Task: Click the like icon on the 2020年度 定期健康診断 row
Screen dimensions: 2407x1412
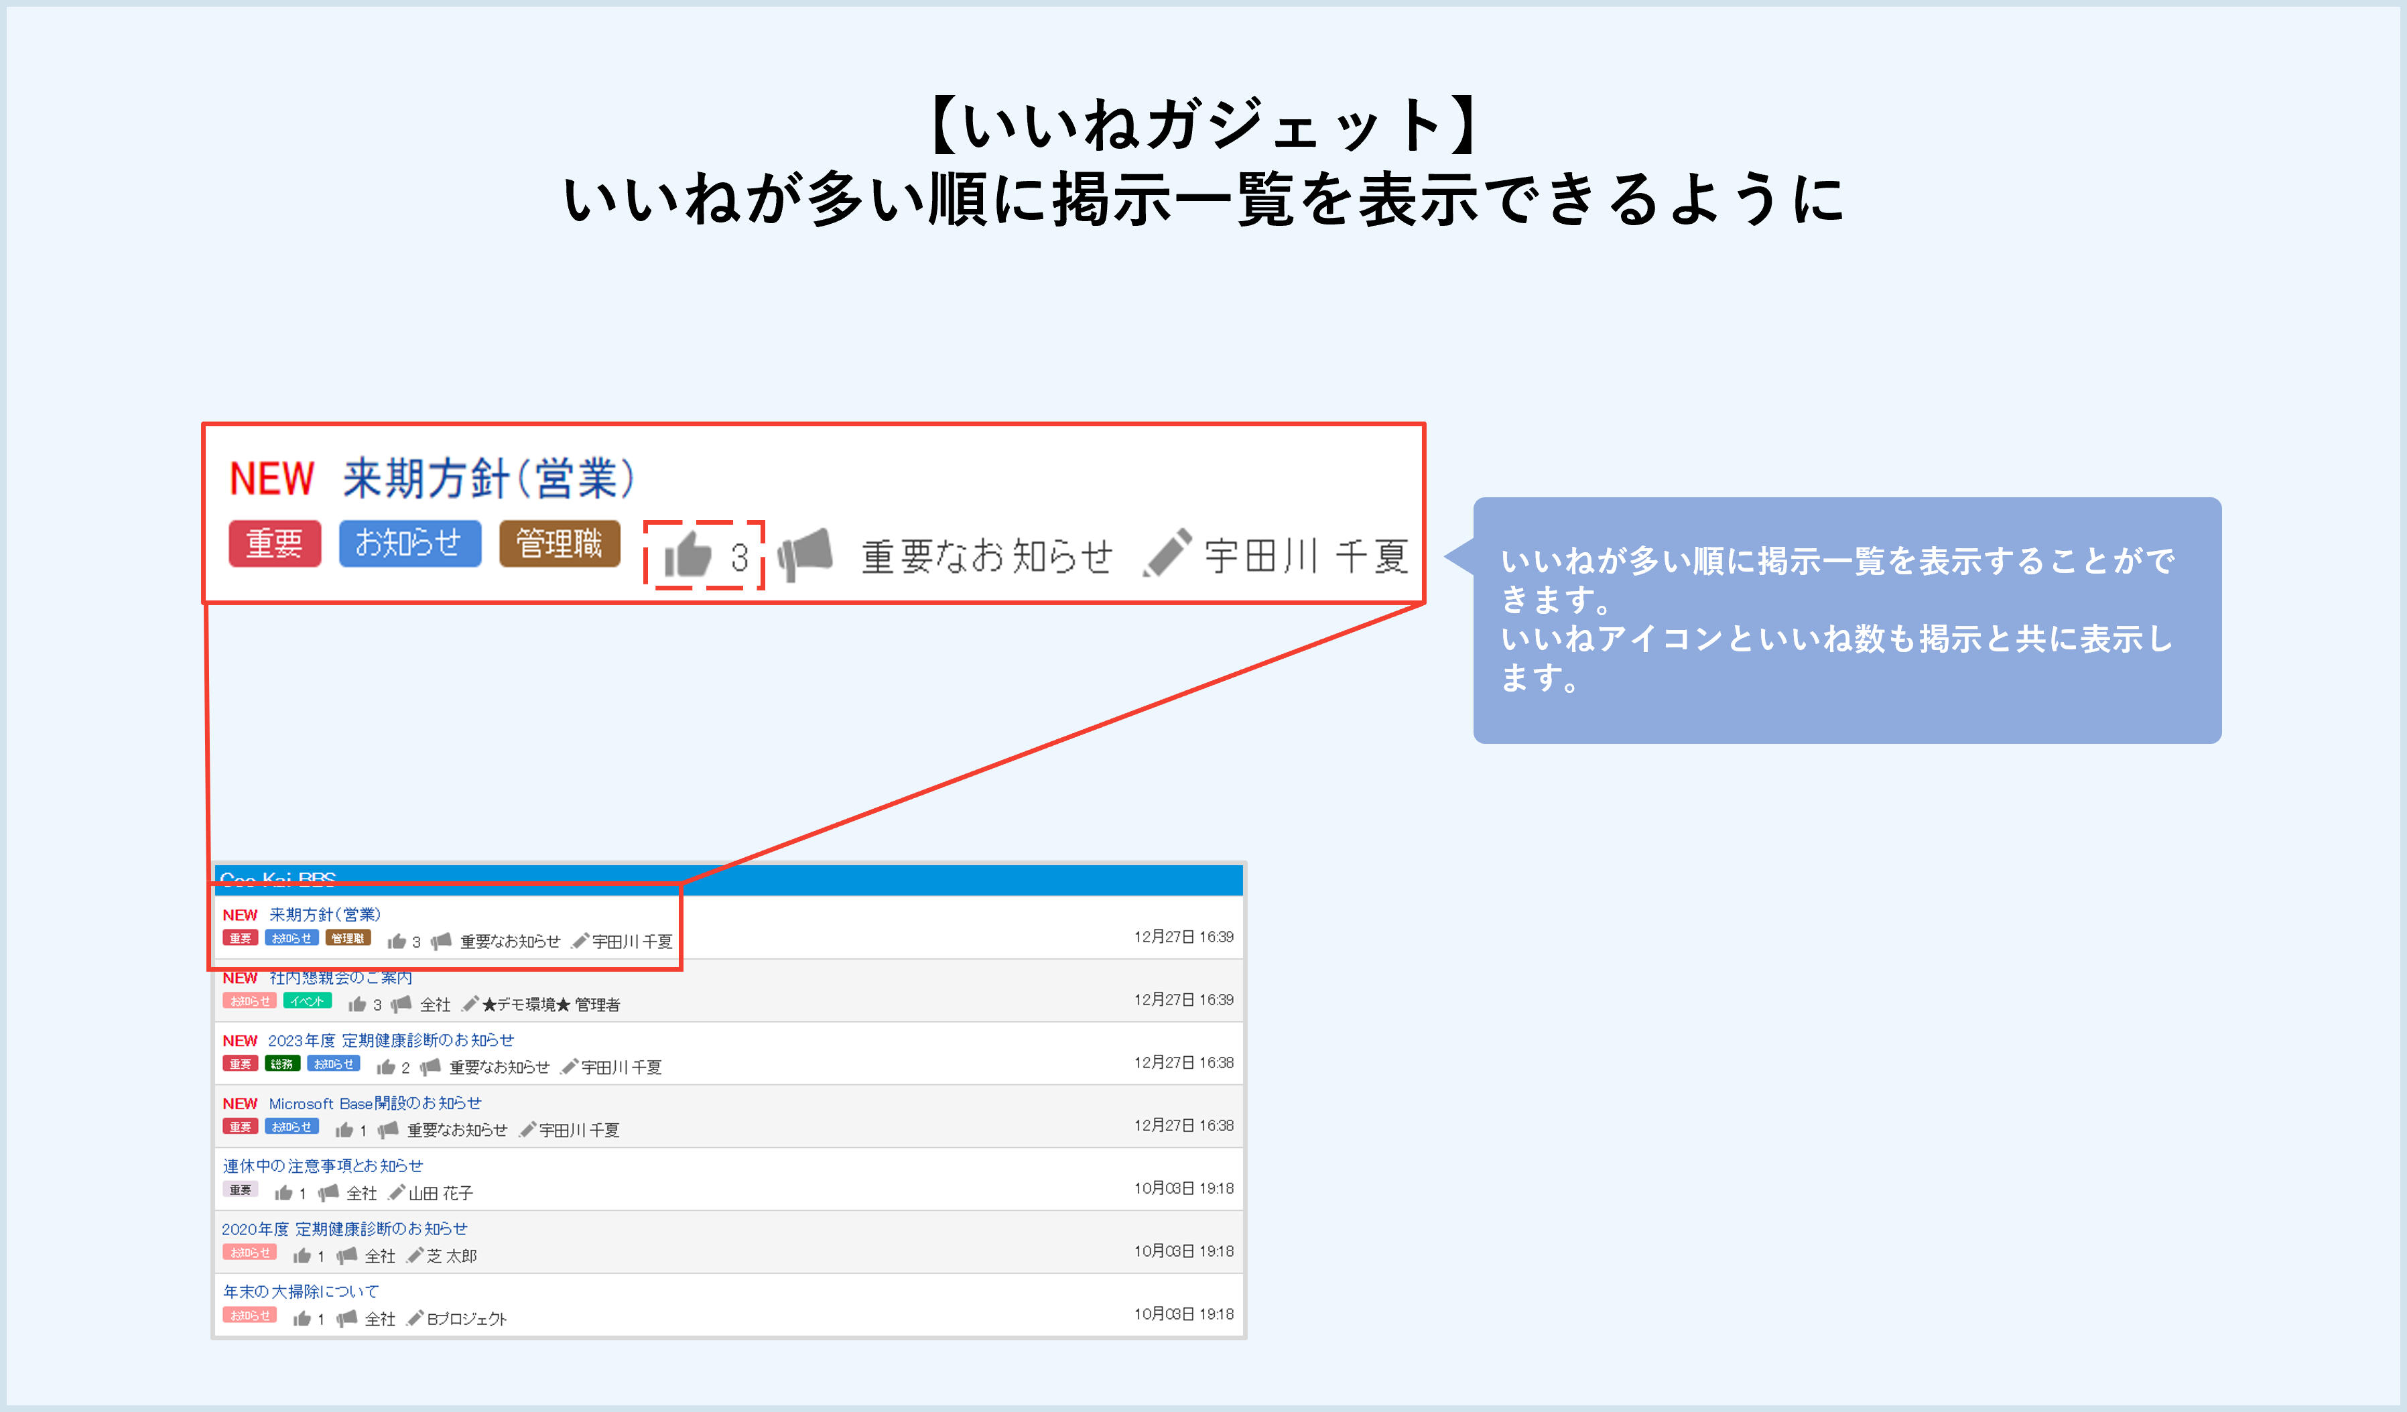Action: coord(302,1255)
